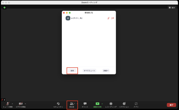Toggle the Participants panel button
This screenshot has height=110, width=179.
click(72, 105)
